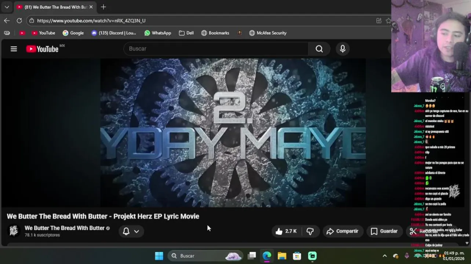Click the video title Projekt Herz EP Lyric Movie
The width and height of the screenshot is (471, 264).
(x=103, y=216)
